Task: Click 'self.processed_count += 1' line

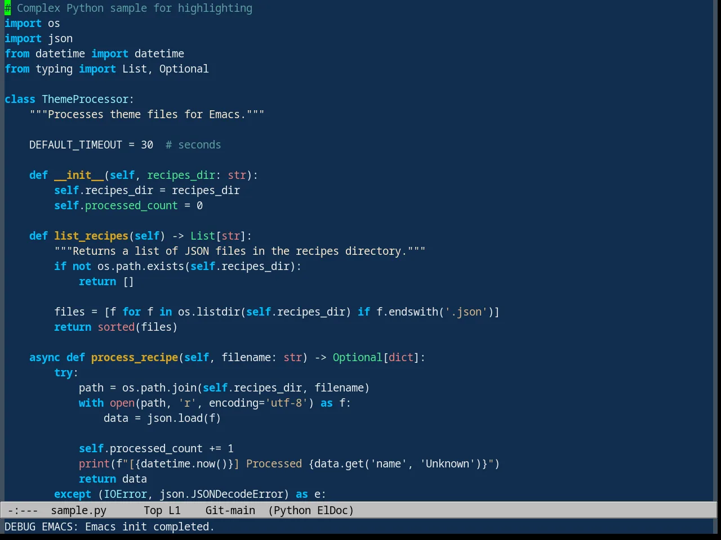Action: [x=156, y=448]
